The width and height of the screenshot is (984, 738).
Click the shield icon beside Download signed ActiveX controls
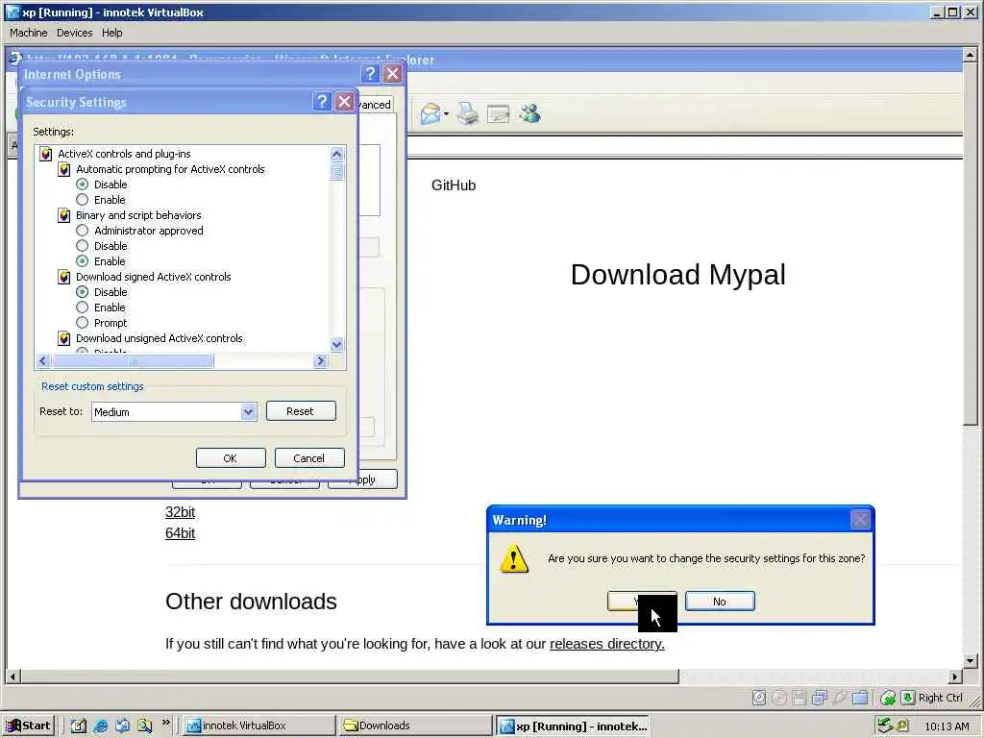click(64, 277)
